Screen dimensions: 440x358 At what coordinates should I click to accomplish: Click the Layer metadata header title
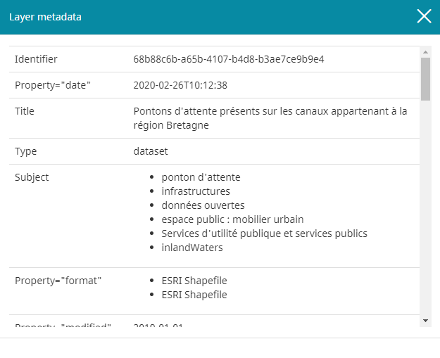coord(46,17)
